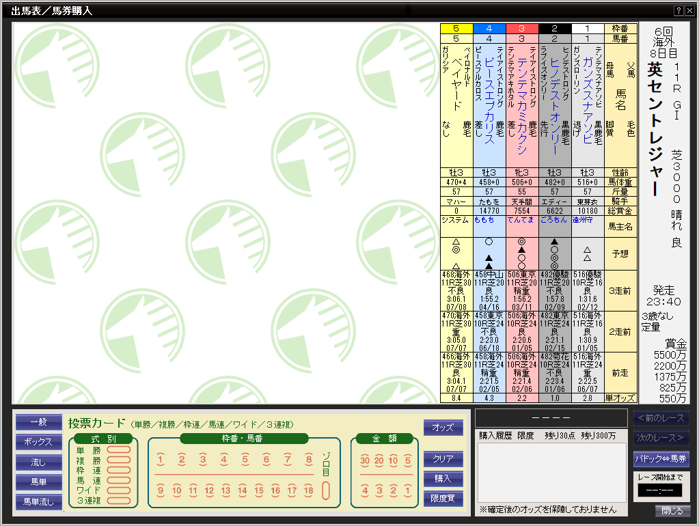Select horse name ピースエプカリス
The height and width of the screenshot is (526, 699).
tap(489, 100)
